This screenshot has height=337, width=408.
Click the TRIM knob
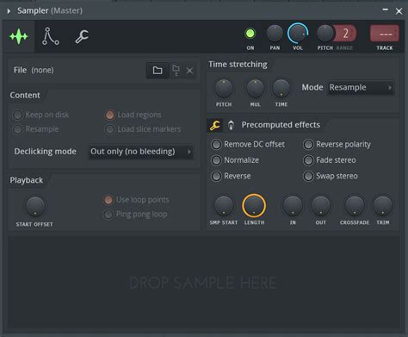coord(383,206)
